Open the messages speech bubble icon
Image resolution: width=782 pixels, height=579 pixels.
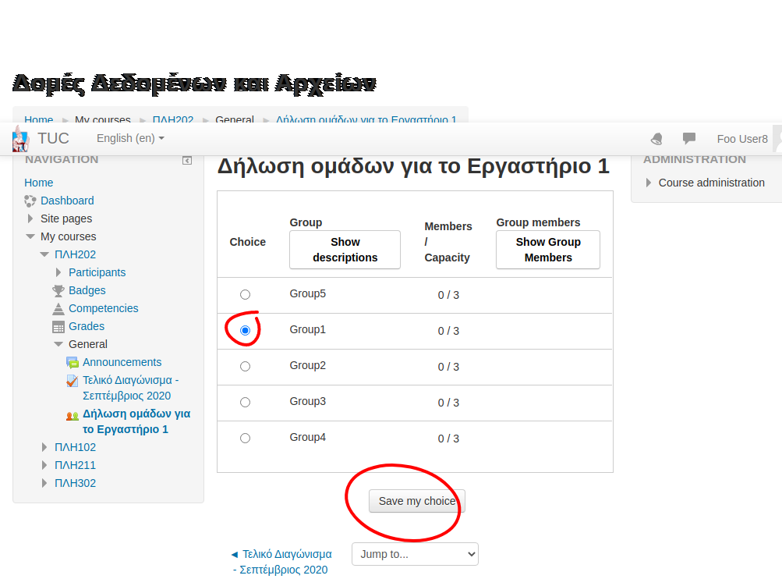pos(689,139)
